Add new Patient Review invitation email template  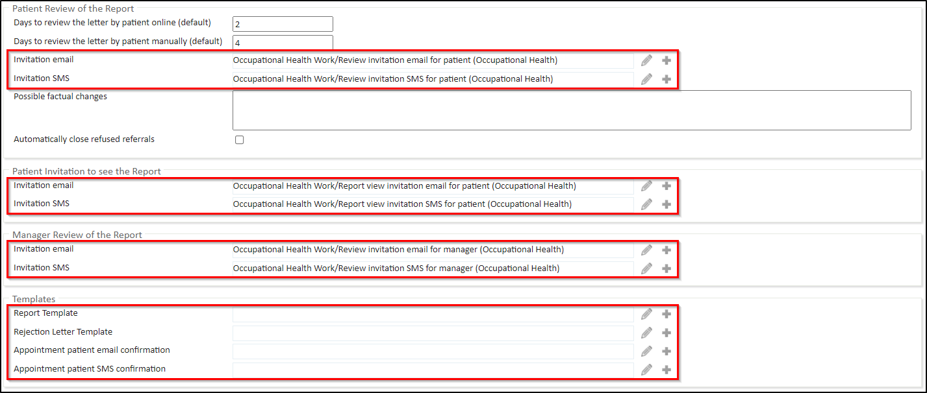666,60
